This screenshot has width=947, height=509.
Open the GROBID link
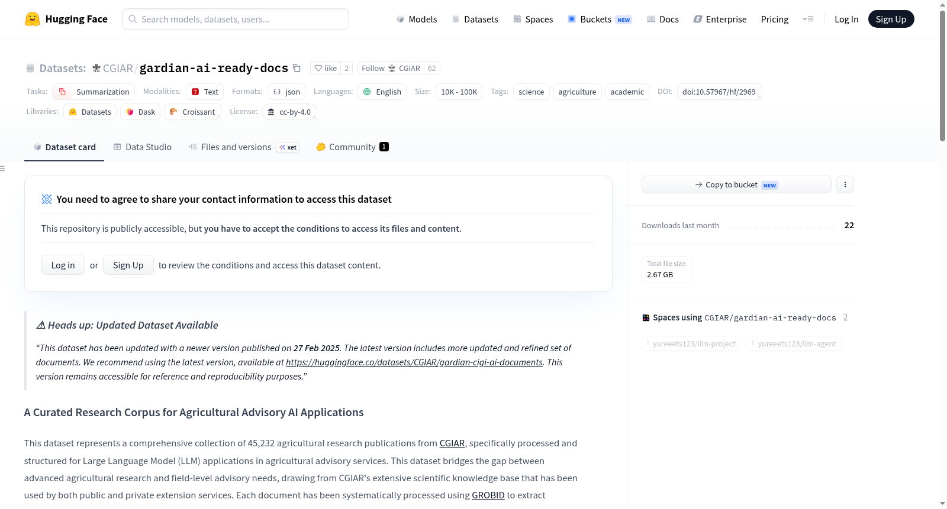(488, 495)
